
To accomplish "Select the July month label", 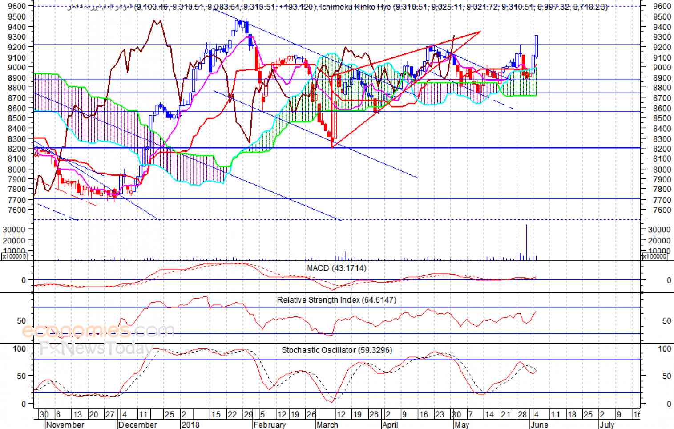I will tap(606, 425).
